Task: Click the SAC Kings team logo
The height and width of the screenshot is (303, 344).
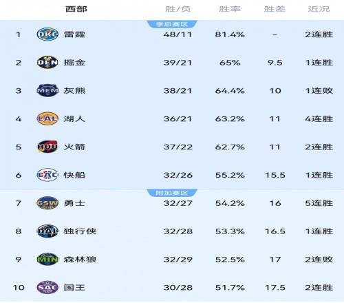Action: point(47,287)
